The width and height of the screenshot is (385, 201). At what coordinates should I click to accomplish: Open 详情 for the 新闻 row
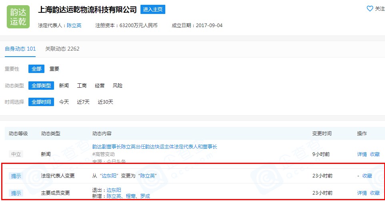tap(362, 154)
